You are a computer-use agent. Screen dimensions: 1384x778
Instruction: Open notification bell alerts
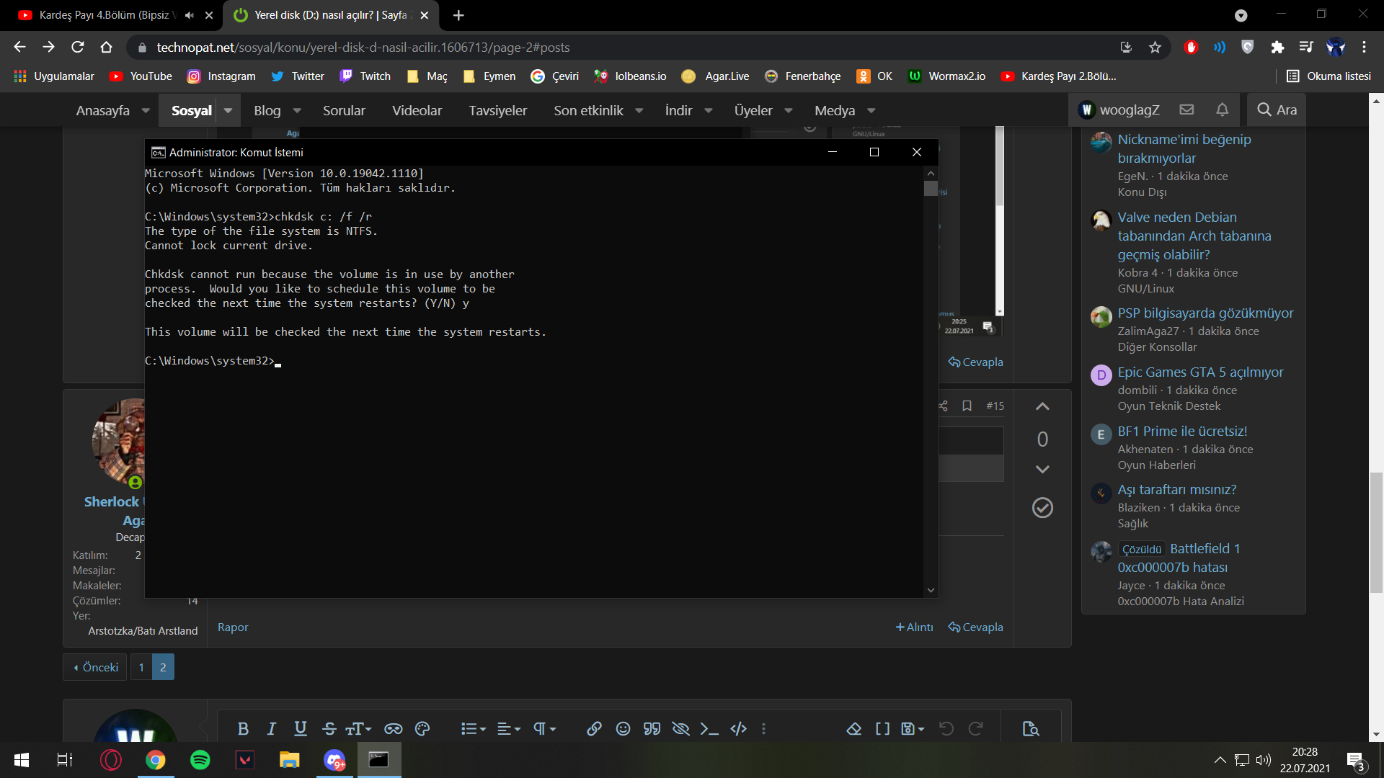(x=1222, y=109)
